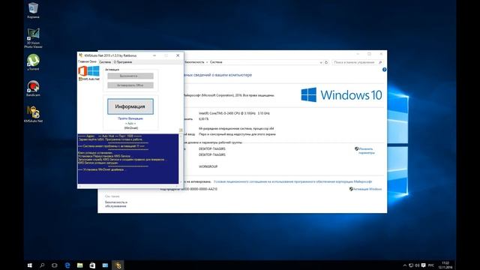Click the KMSAuto Net title bar icon
Screen dimensions: 480x270
point(81,55)
